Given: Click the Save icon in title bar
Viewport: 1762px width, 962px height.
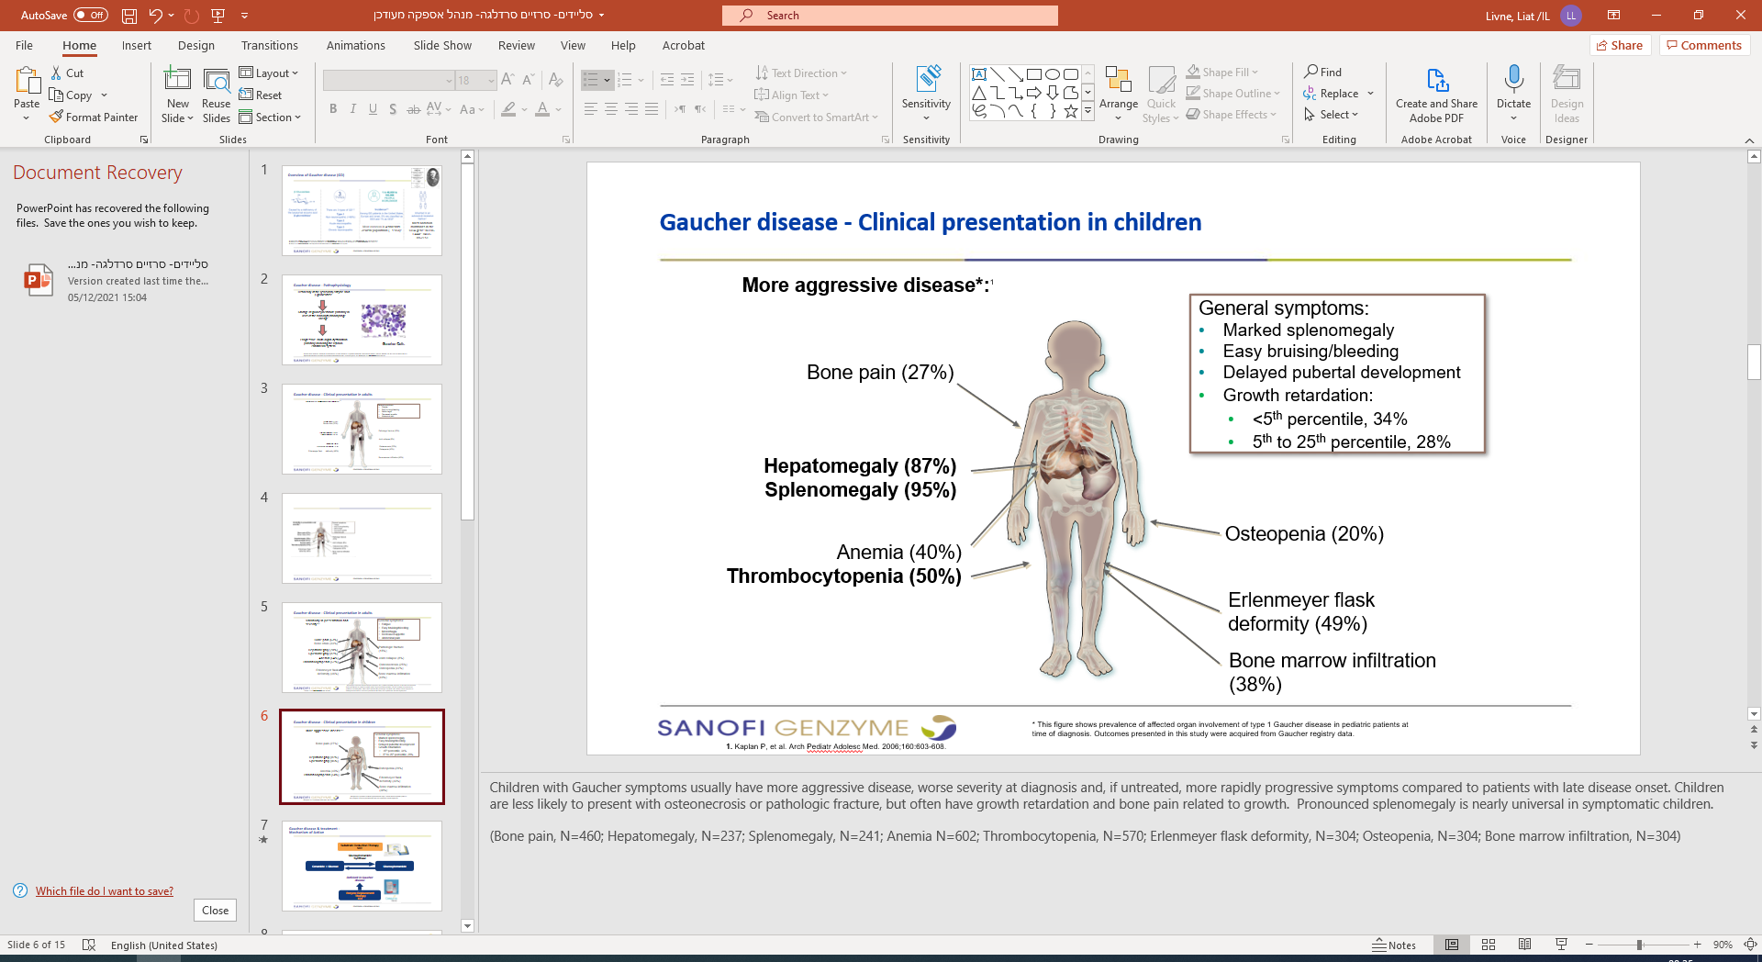Looking at the screenshot, I should pyautogui.click(x=129, y=16).
